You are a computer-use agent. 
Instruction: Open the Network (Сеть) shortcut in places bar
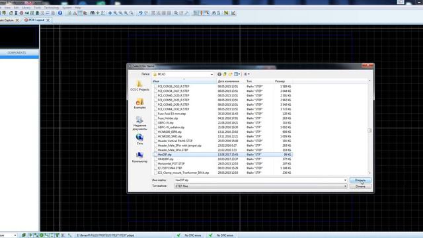tap(139, 139)
